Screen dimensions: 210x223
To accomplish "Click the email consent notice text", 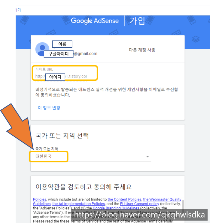I will (x=107, y=92).
